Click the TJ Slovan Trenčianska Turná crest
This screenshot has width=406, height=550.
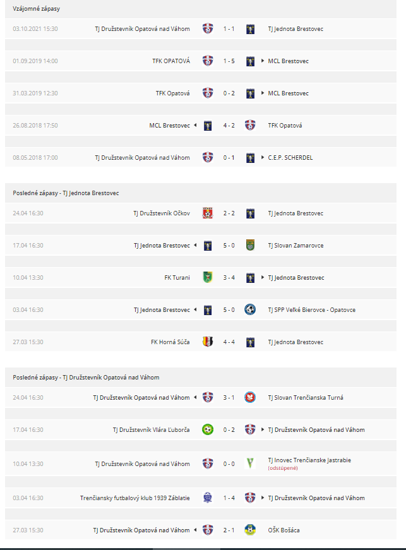tap(250, 397)
